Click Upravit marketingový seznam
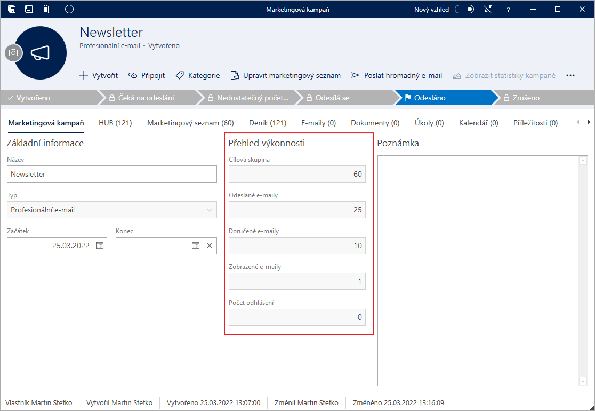This screenshot has width=595, height=411. click(x=286, y=75)
